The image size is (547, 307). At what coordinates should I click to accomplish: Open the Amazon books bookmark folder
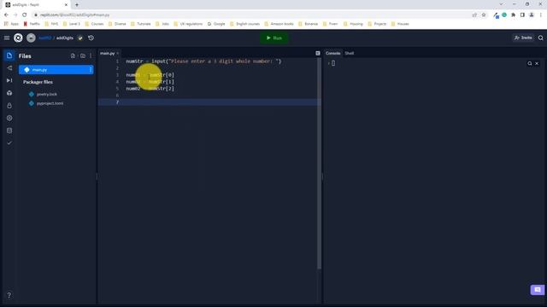coord(279,24)
